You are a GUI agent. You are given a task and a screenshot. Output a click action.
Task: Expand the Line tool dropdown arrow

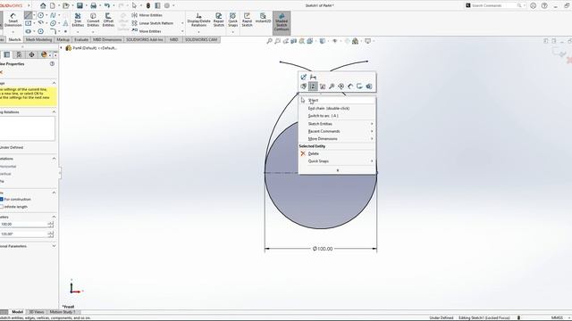(x=34, y=15)
